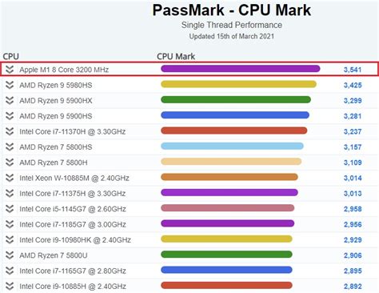
Task: Click the light blue Ryzen 7 5800HS bar
Action: tap(232, 146)
